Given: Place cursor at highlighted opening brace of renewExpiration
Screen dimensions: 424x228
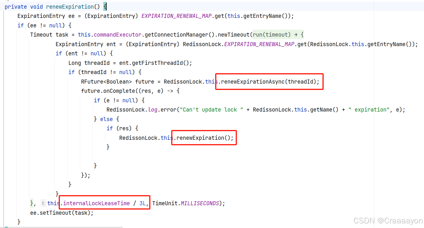Looking at the screenshot, I should pyautogui.click(x=105, y=6).
